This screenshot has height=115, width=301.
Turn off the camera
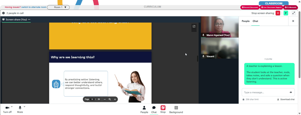pos(7,110)
